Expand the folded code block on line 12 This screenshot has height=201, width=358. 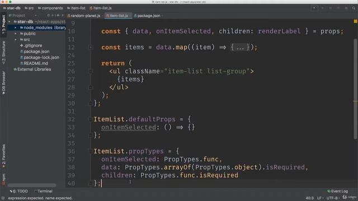coord(91,47)
